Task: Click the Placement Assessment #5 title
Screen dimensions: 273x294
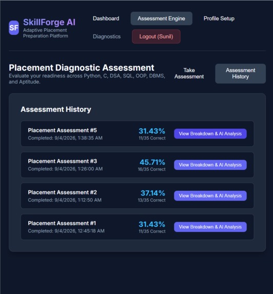Action: pyautogui.click(x=63, y=130)
